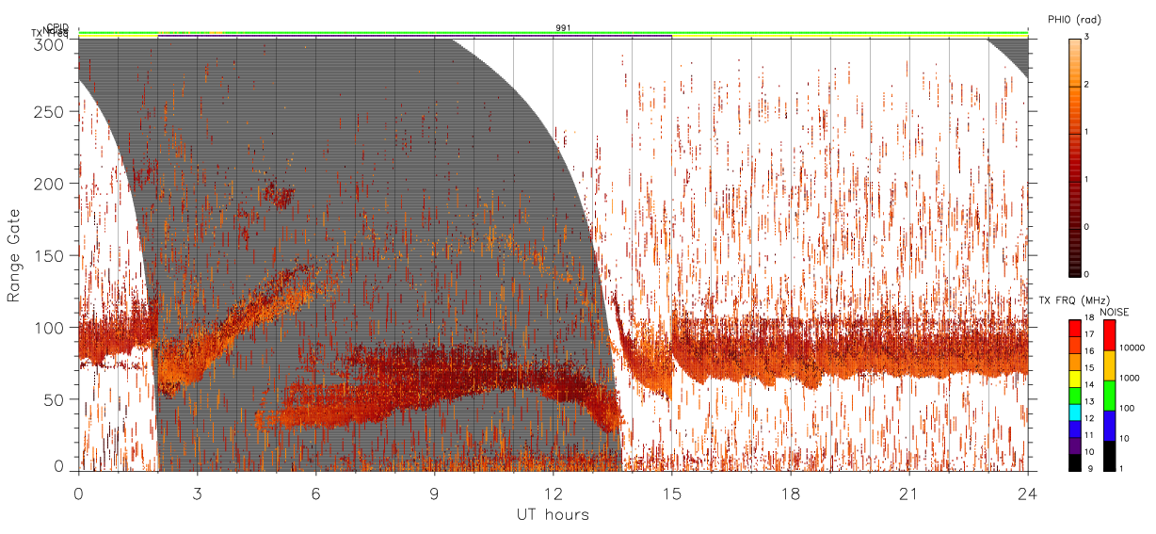
Task: Click the x-axis tick label '21'
Action: [908, 494]
